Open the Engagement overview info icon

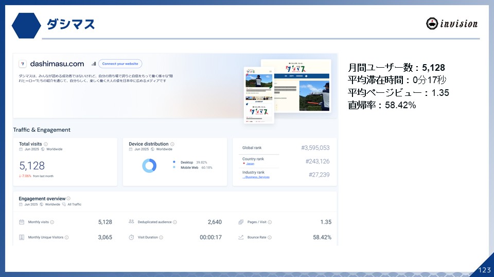click(x=68, y=199)
